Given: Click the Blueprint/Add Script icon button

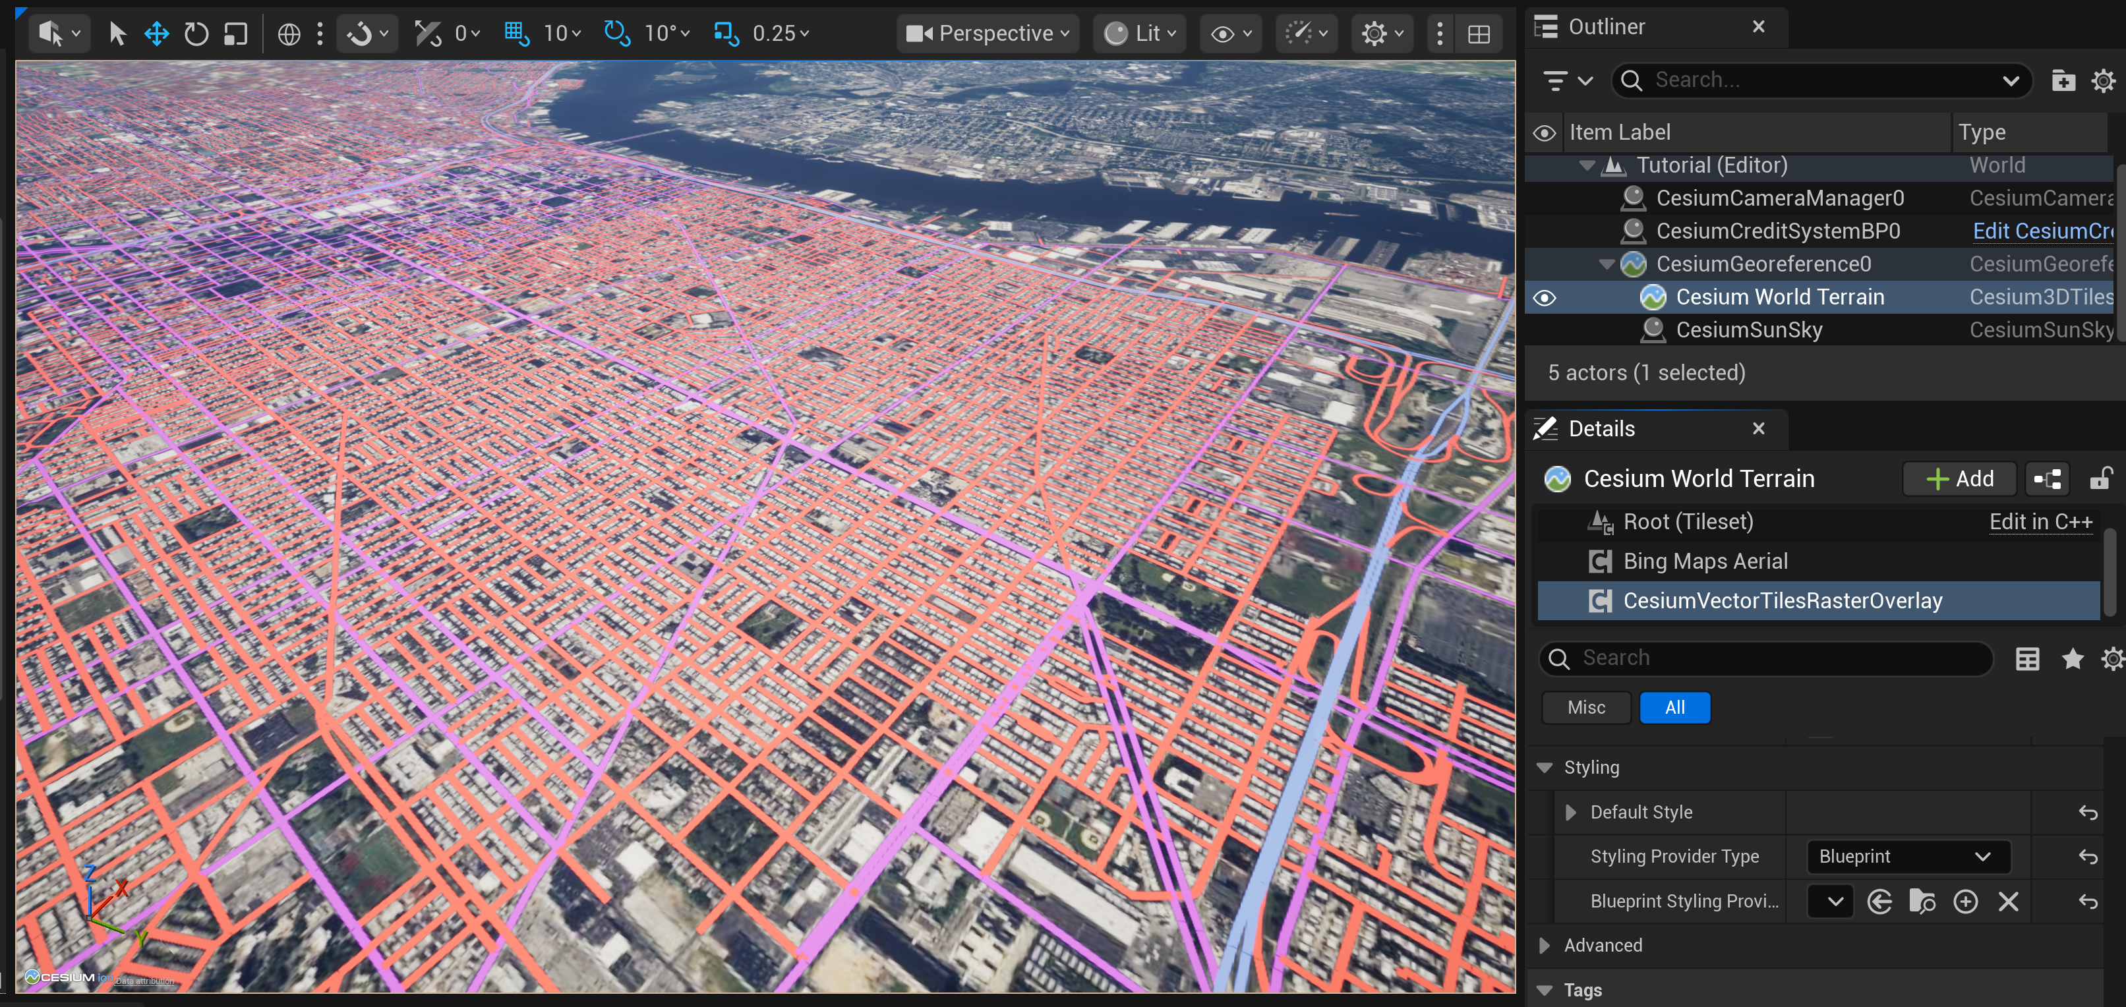Looking at the screenshot, I should coord(2048,479).
